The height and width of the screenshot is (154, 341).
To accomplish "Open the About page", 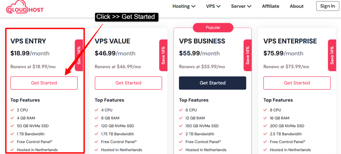I will pos(297,6).
